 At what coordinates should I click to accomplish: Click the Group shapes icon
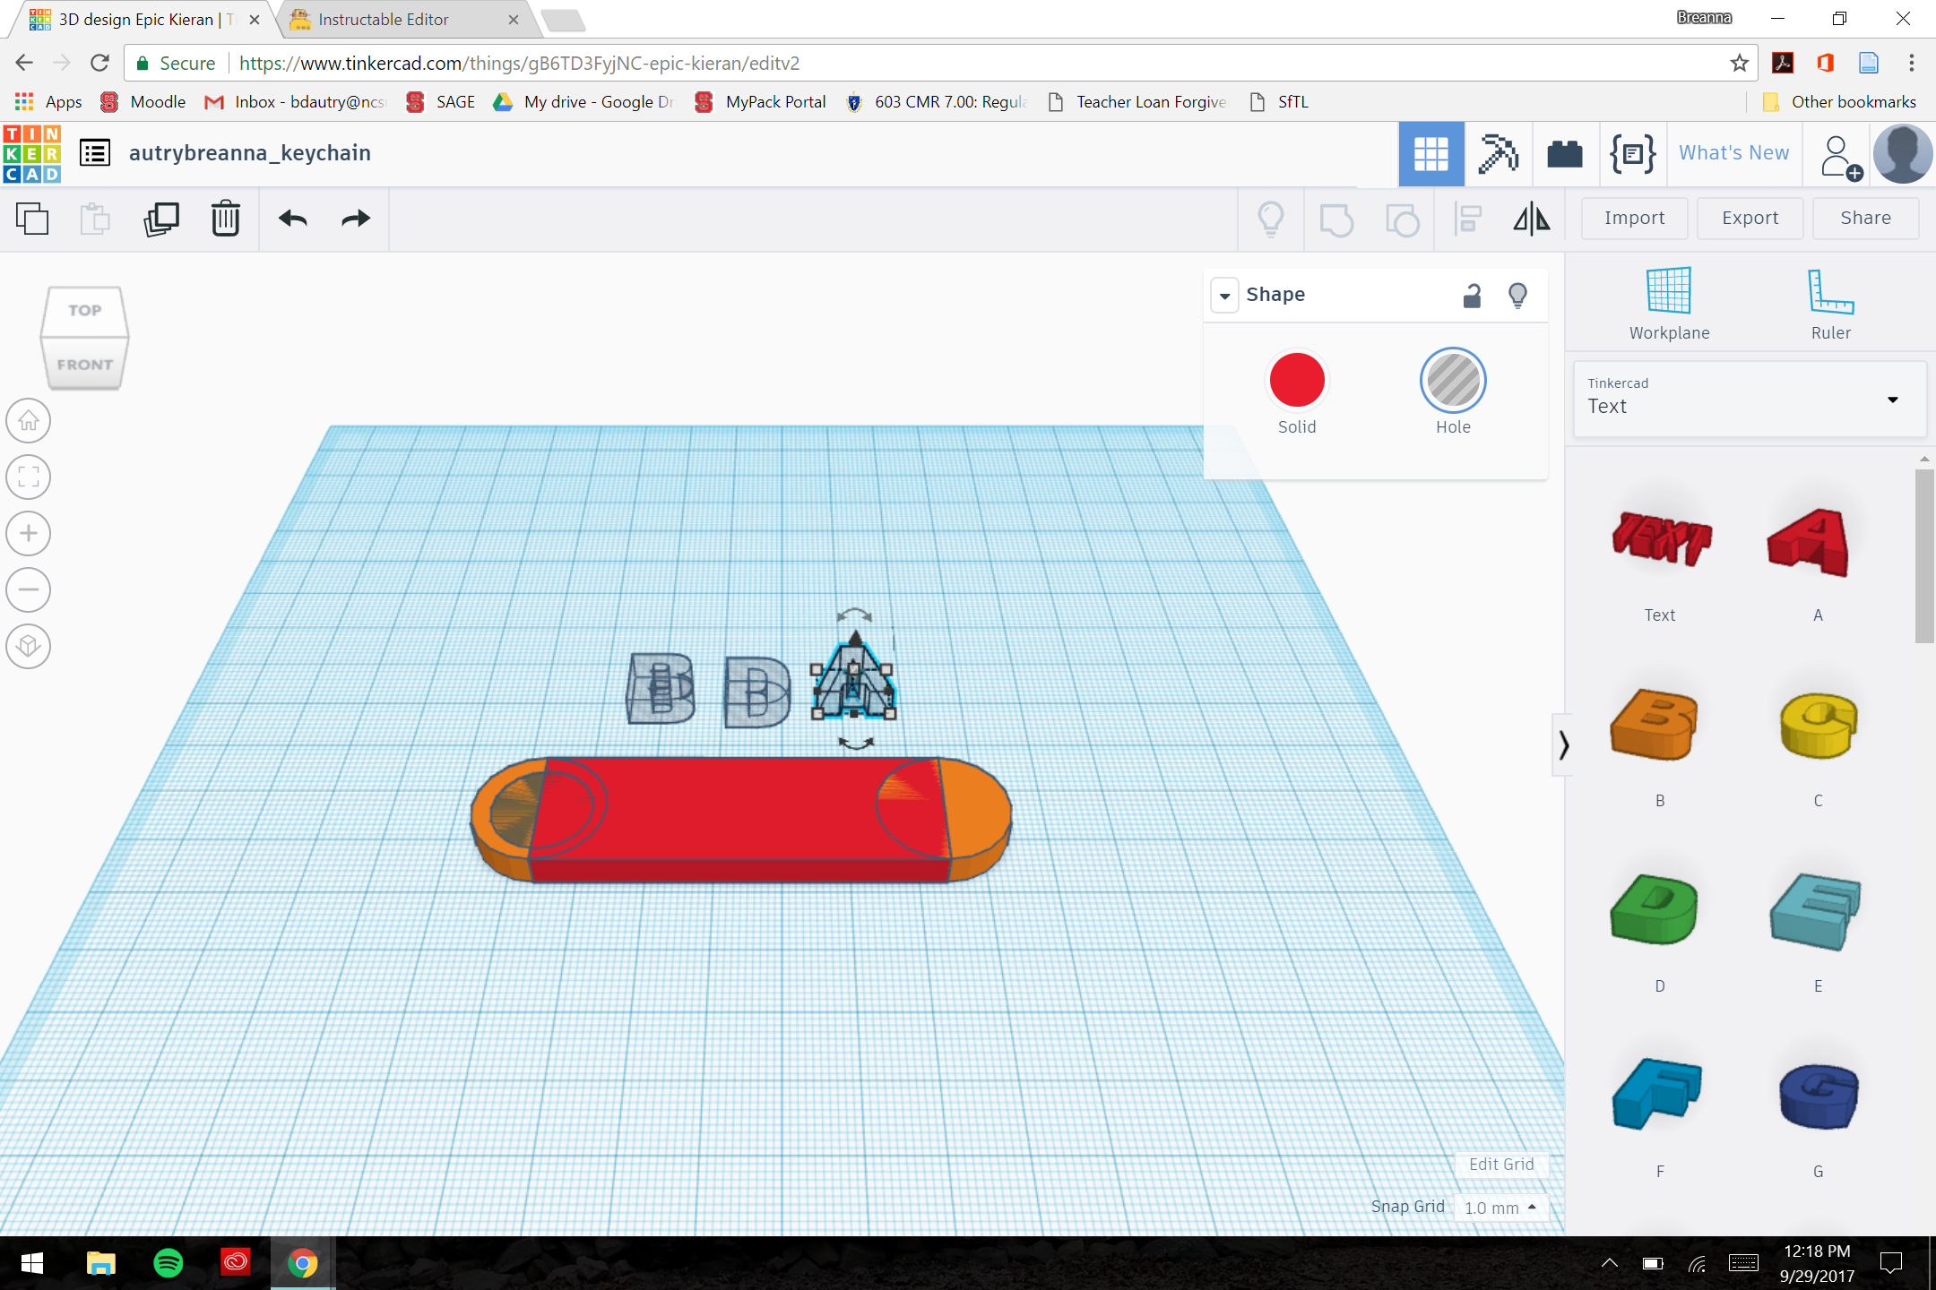tap(1336, 219)
